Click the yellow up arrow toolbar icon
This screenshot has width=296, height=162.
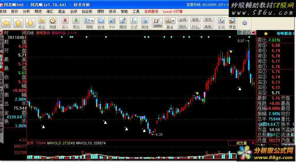click(x=18, y=23)
